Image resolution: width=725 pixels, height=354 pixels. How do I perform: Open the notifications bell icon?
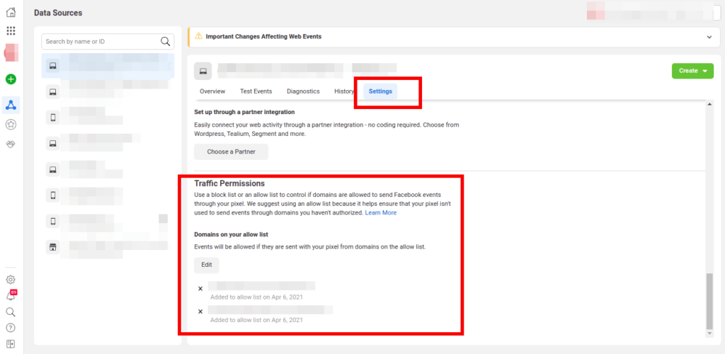point(11,296)
